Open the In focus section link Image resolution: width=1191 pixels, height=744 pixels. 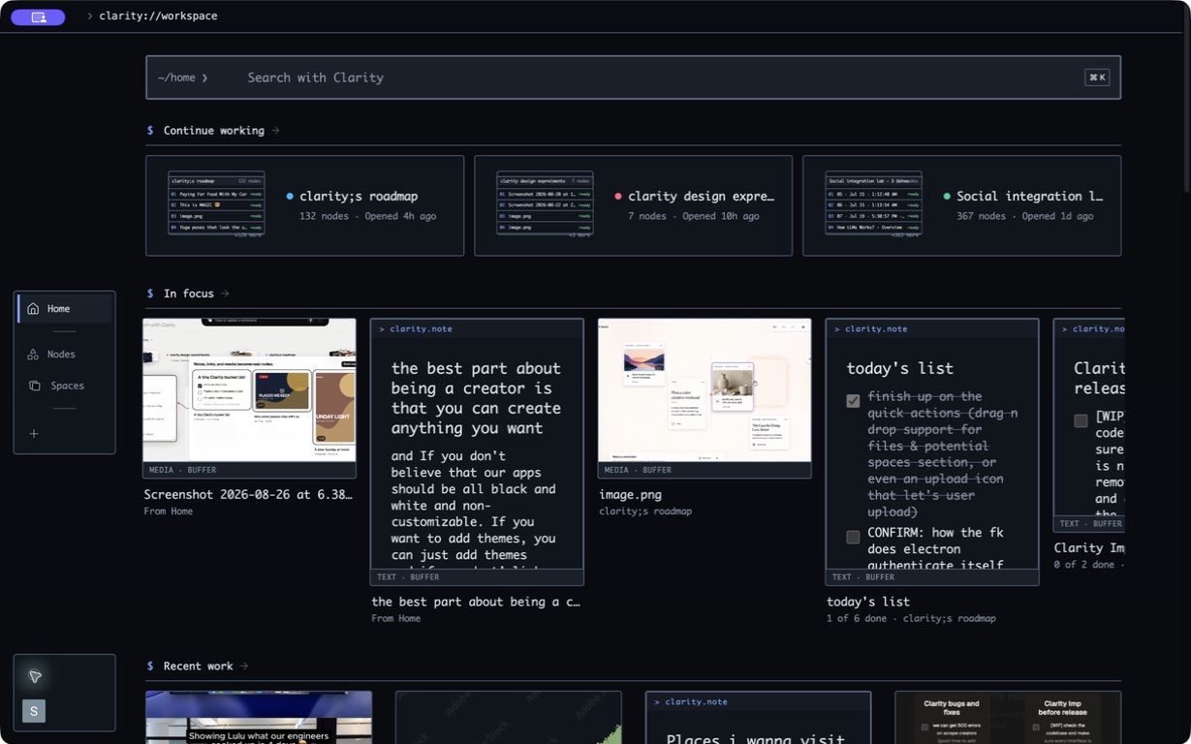(x=189, y=294)
